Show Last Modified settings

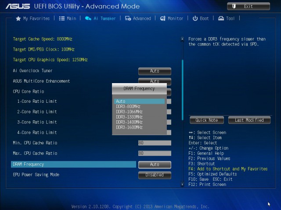tap(249, 120)
